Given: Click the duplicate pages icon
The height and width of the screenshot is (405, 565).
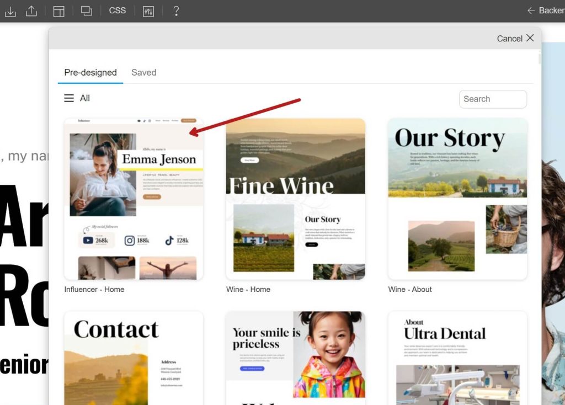Looking at the screenshot, I should coord(86,10).
